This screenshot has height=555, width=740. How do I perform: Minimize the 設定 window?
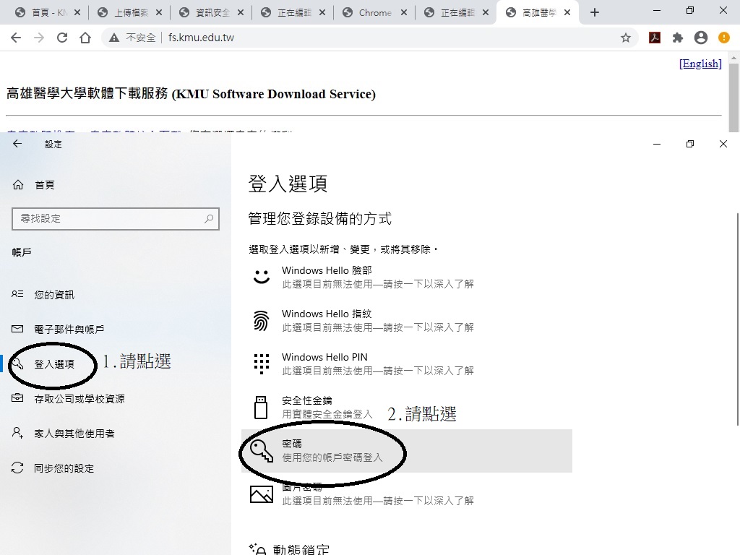(657, 144)
